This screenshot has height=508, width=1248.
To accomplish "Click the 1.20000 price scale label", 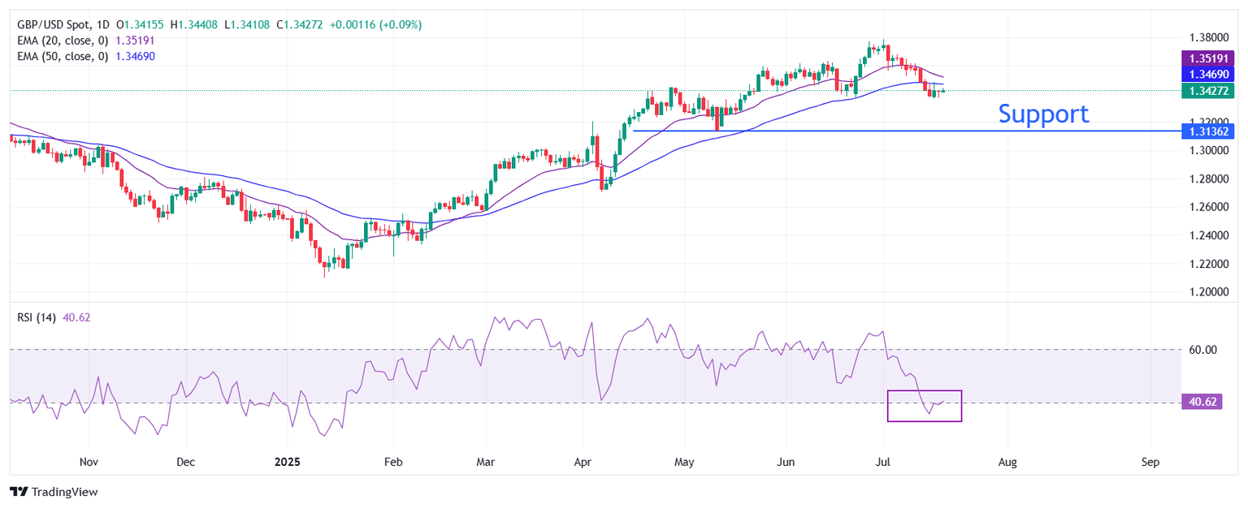I will point(1208,292).
